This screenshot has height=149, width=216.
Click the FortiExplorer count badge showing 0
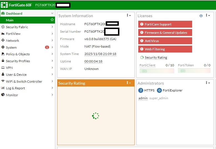[159, 90]
